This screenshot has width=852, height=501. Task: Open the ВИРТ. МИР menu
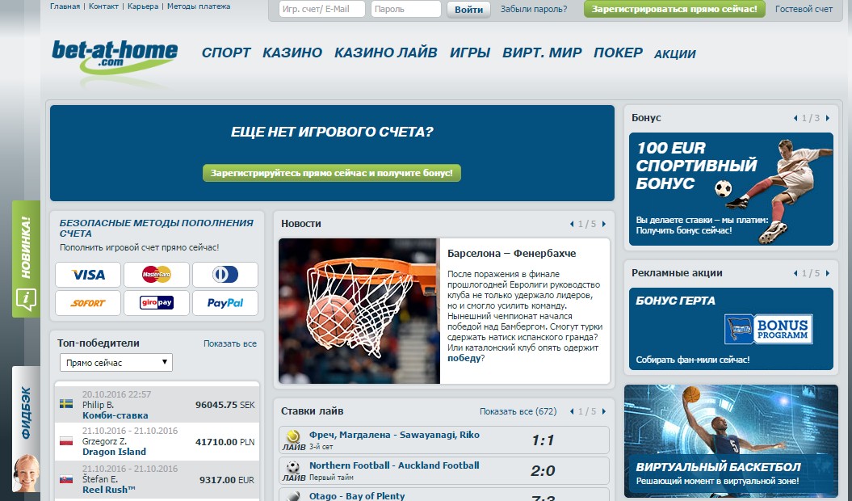542,53
